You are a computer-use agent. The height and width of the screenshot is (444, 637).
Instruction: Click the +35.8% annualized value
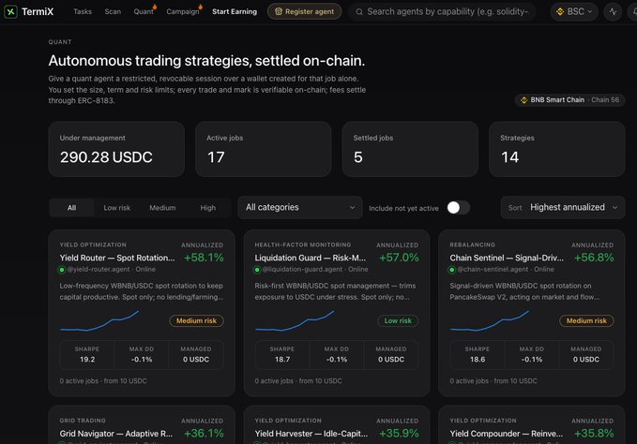(x=594, y=434)
